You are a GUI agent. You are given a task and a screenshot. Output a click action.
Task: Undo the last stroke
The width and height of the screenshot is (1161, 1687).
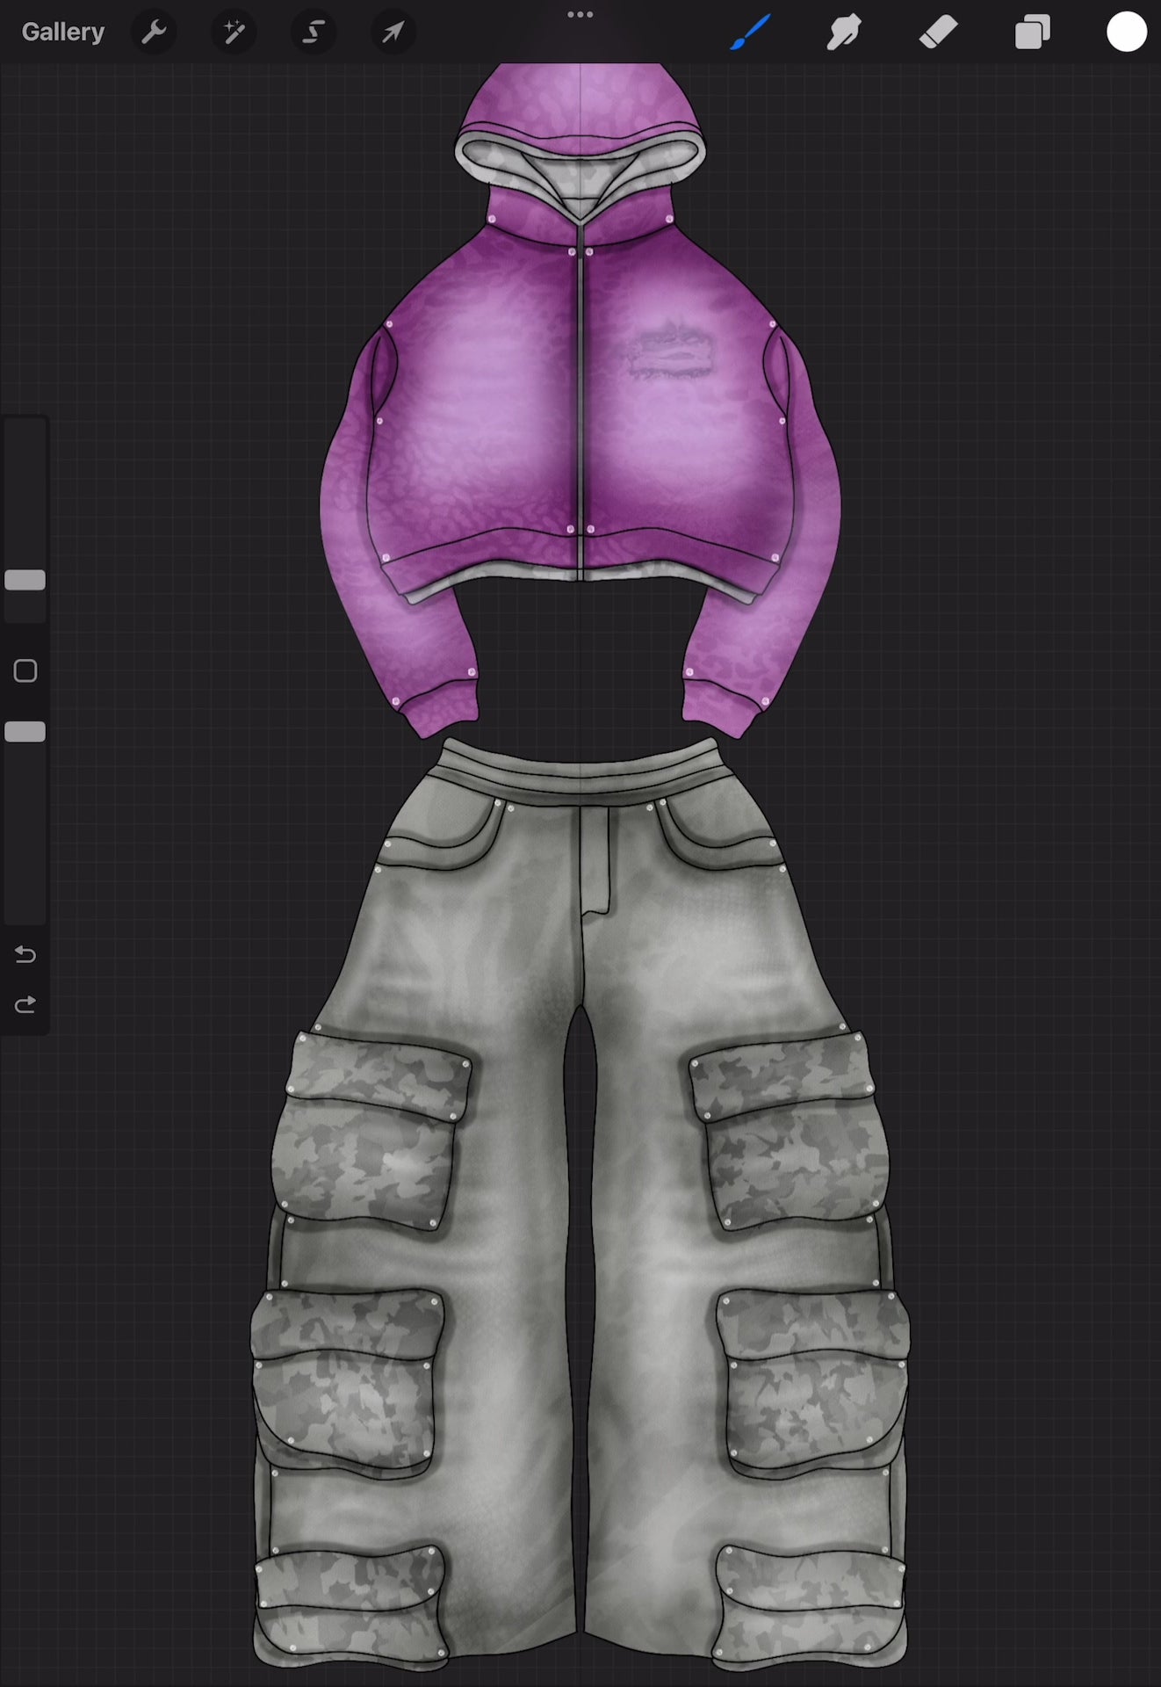pyautogui.click(x=25, y=954)
